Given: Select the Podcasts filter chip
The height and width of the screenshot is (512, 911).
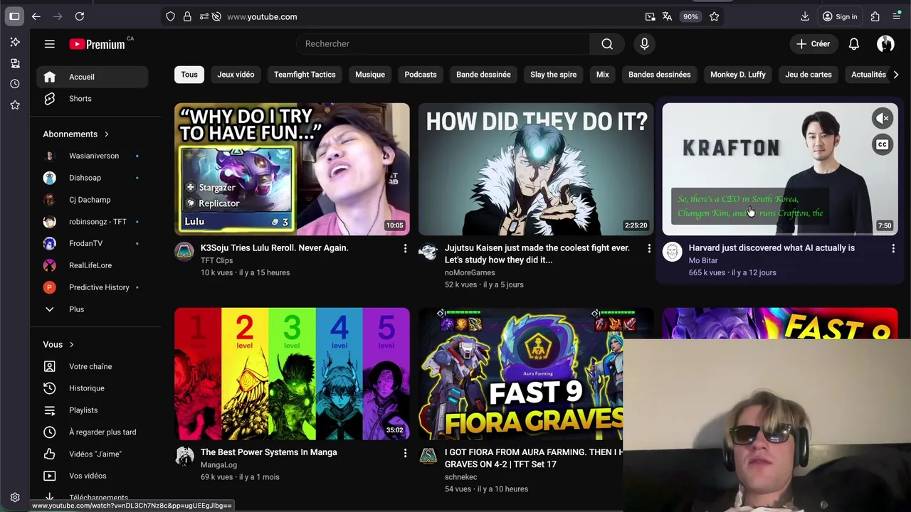Looking at the screenshot, I should [421, 75].
